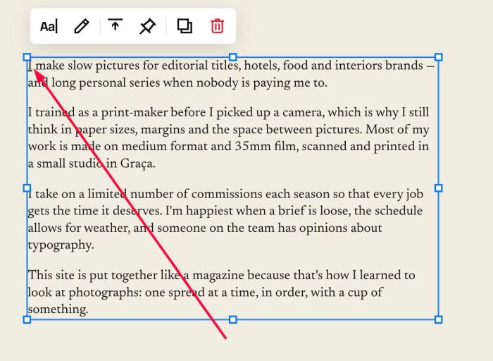The image size is (493, 361).
Task: Click the bottom-right corner selection handle
Action: (x=439, y=320)
